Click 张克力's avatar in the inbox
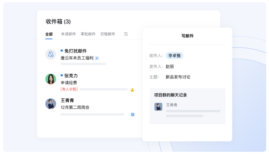This screenshot has width=269, height=154. pos(51,79)
